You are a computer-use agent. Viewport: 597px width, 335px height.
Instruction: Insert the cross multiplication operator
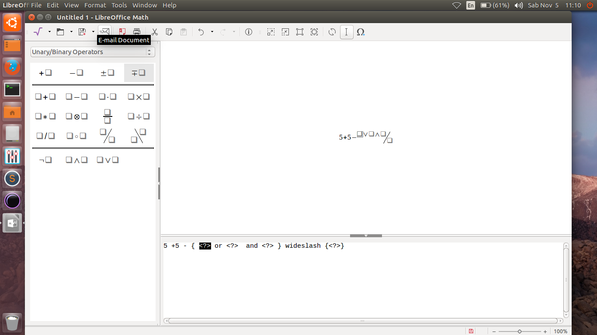point(139,97)
